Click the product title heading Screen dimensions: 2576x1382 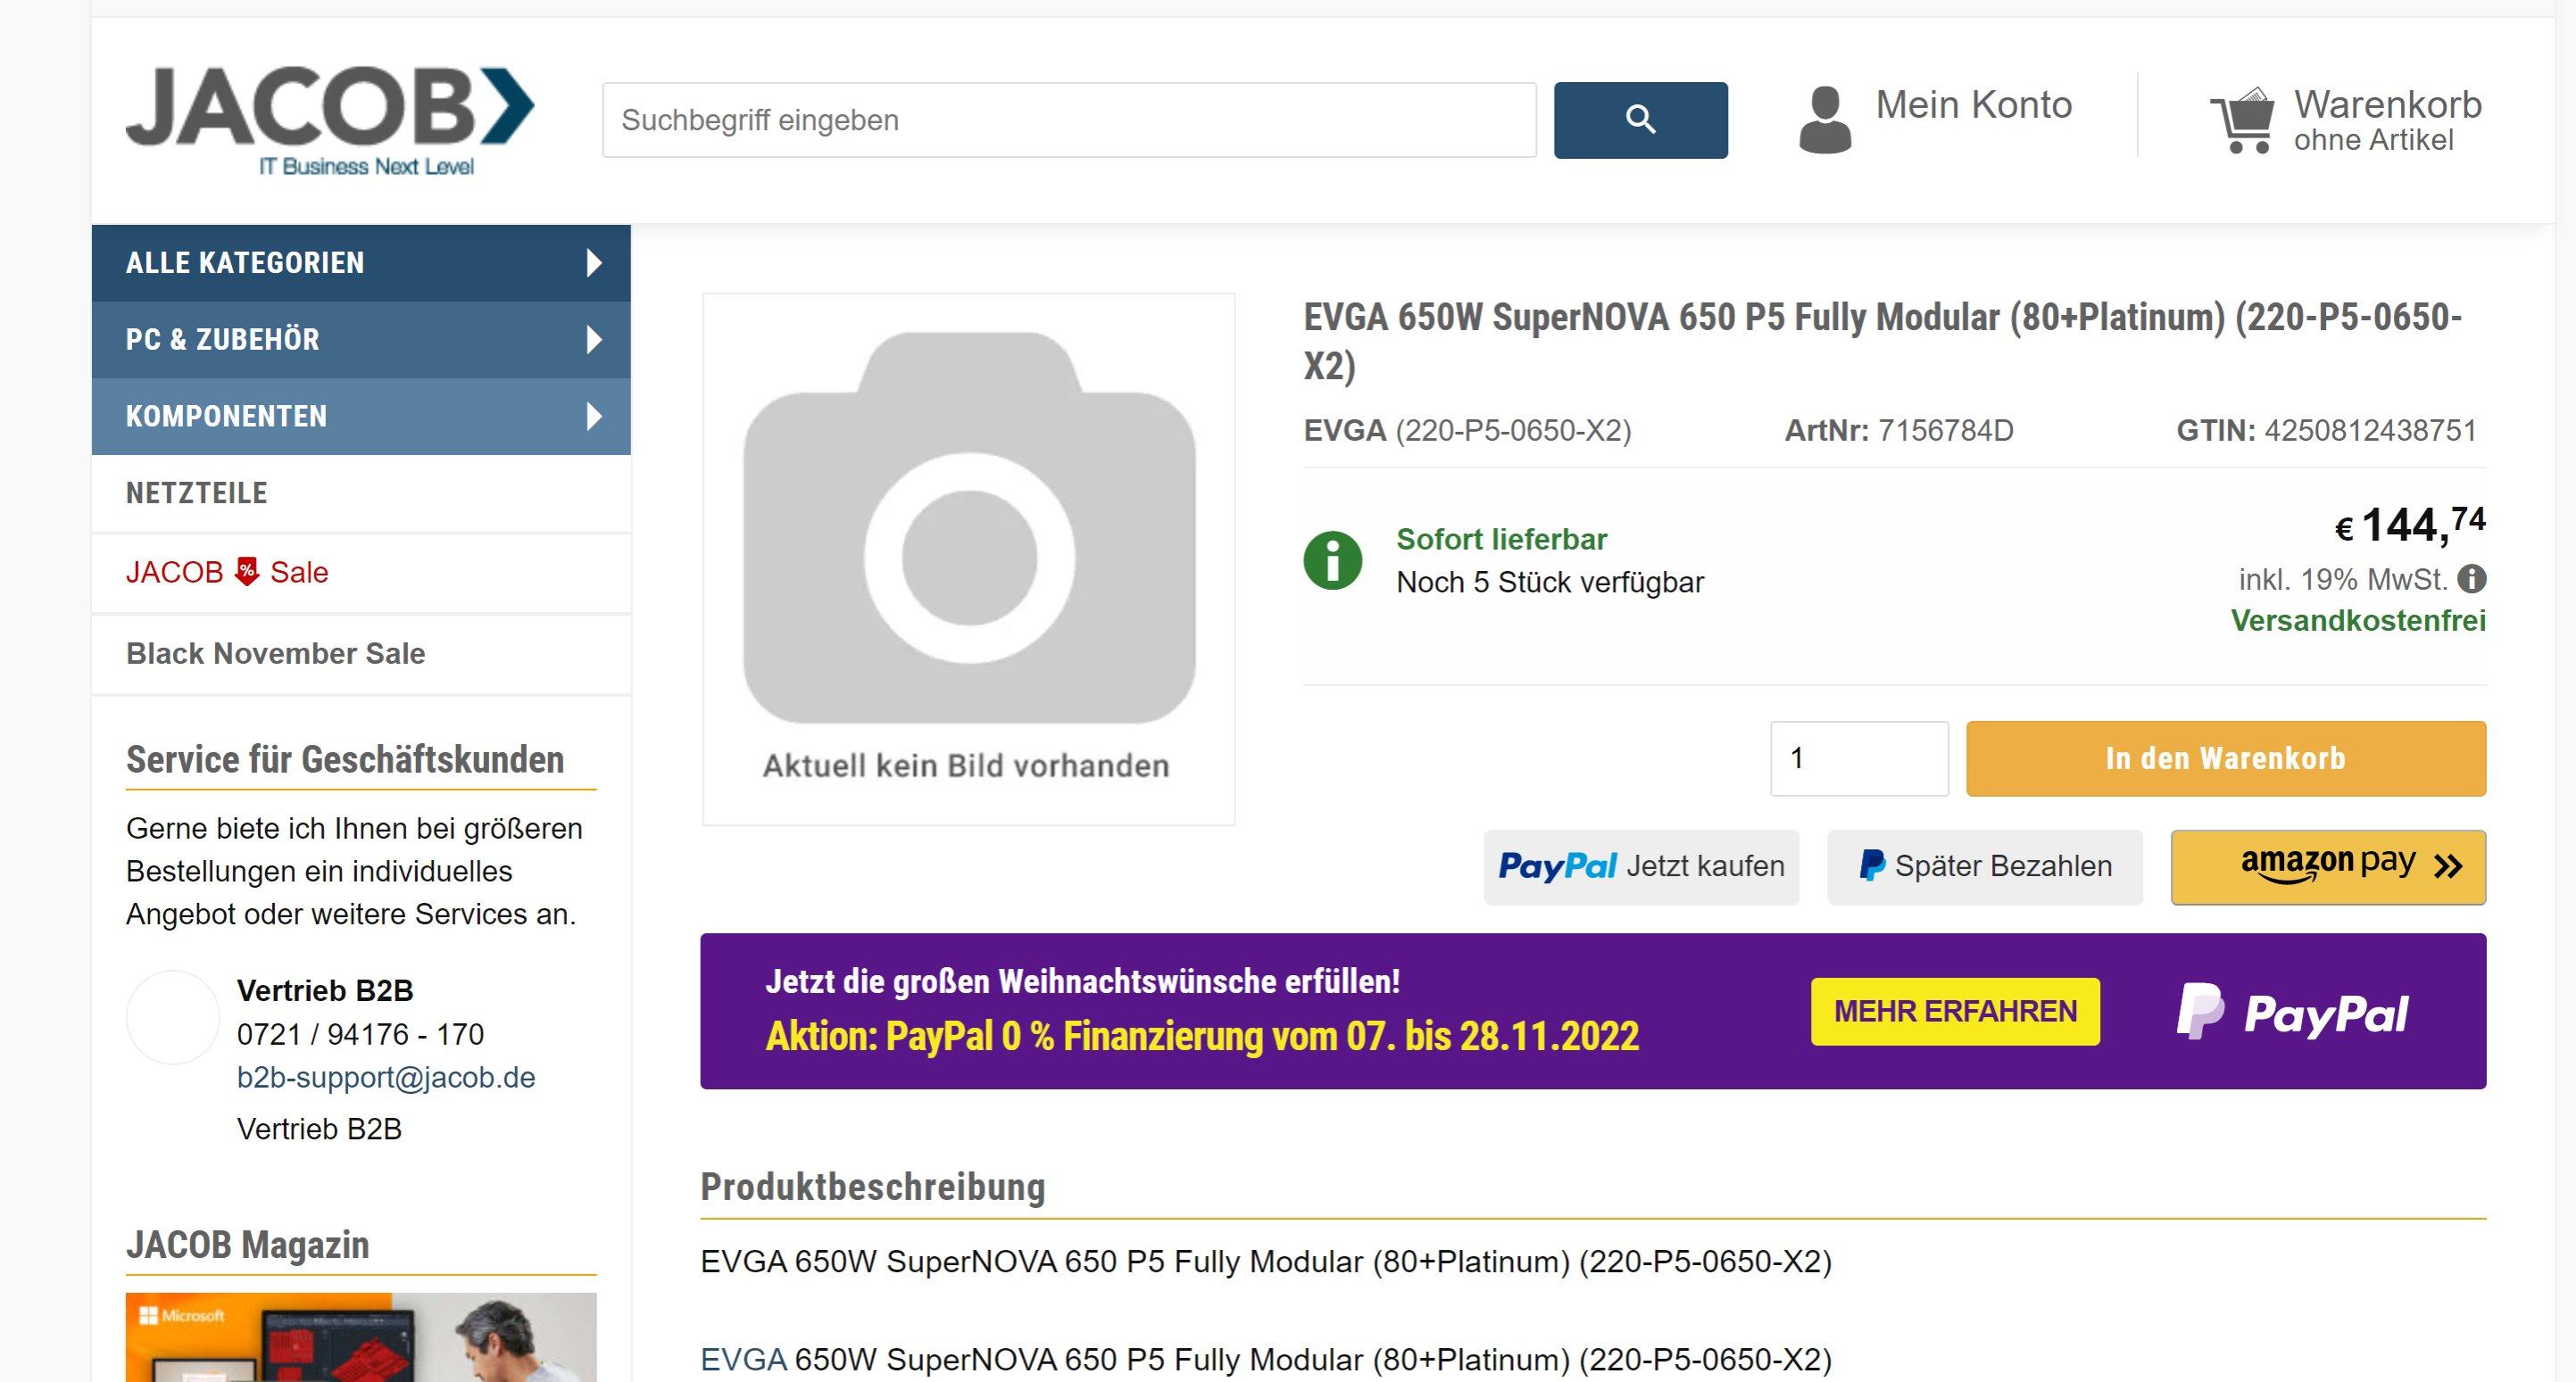pyautogui.click(x=1882, y=341)
